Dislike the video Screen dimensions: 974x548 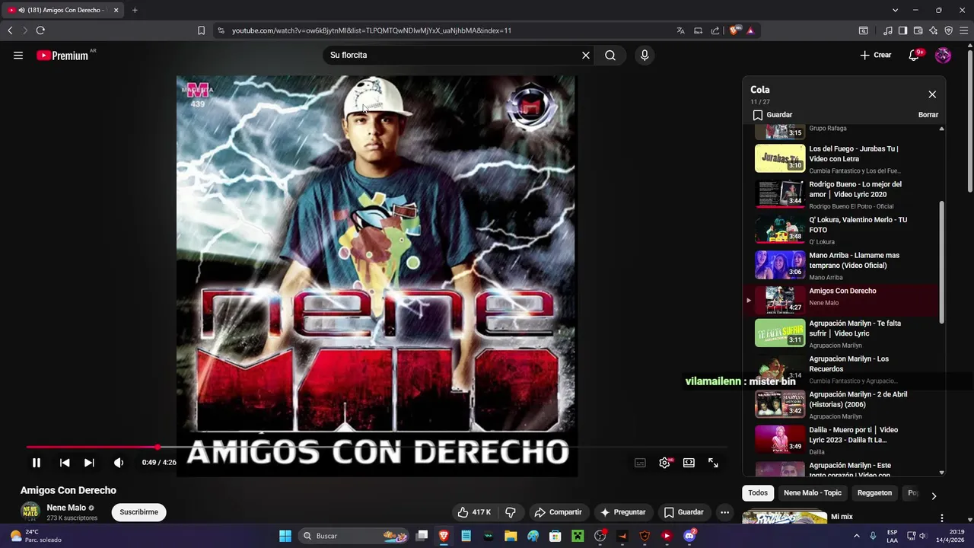click(511, 512)
